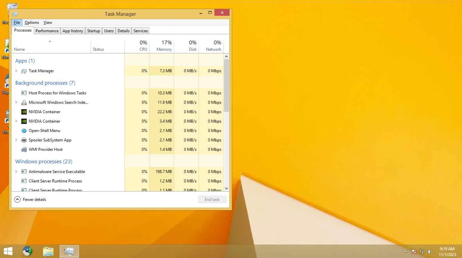Click the Task Manager taskbar button
The image size is (462, 258).
(x=69, y=251)
